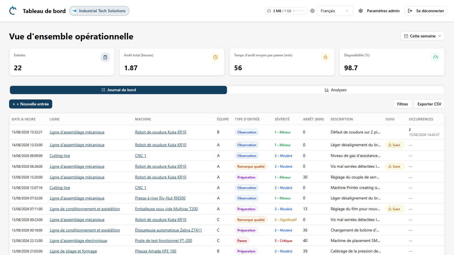Click the globe language icon

click(312, 11)
